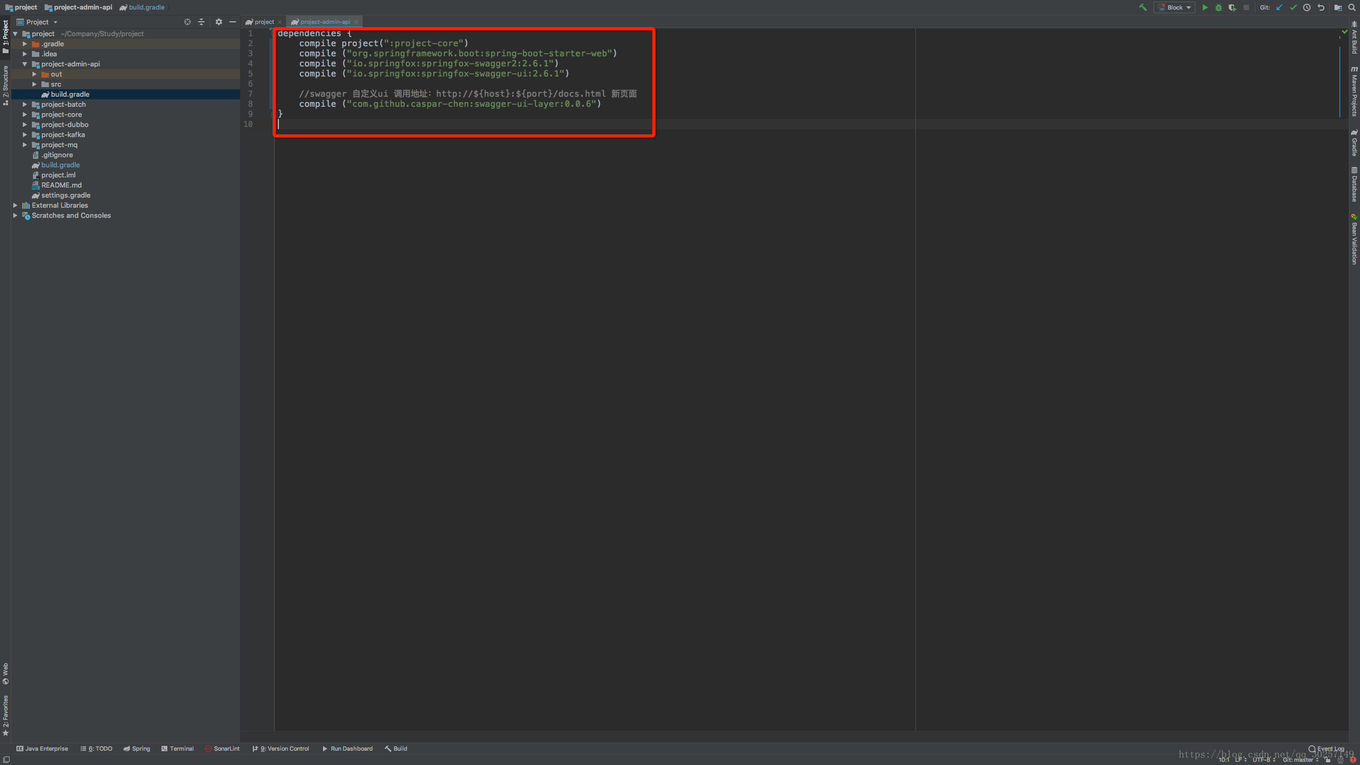This screenshot has width=1360, height=765.
Task: Expand the project-admin-api module
Action: 25,64
